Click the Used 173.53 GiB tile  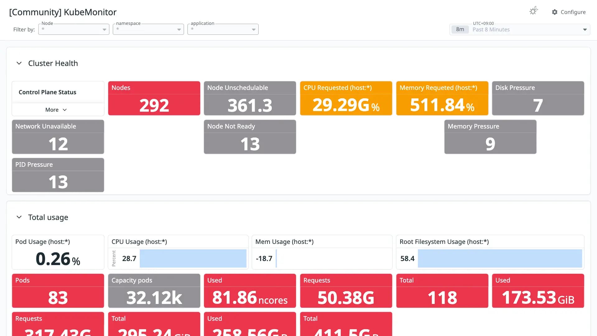point(538,291)
